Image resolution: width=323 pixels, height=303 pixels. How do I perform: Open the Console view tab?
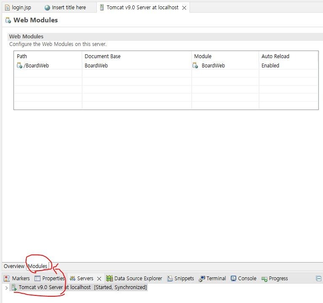(x=244, y=279)
